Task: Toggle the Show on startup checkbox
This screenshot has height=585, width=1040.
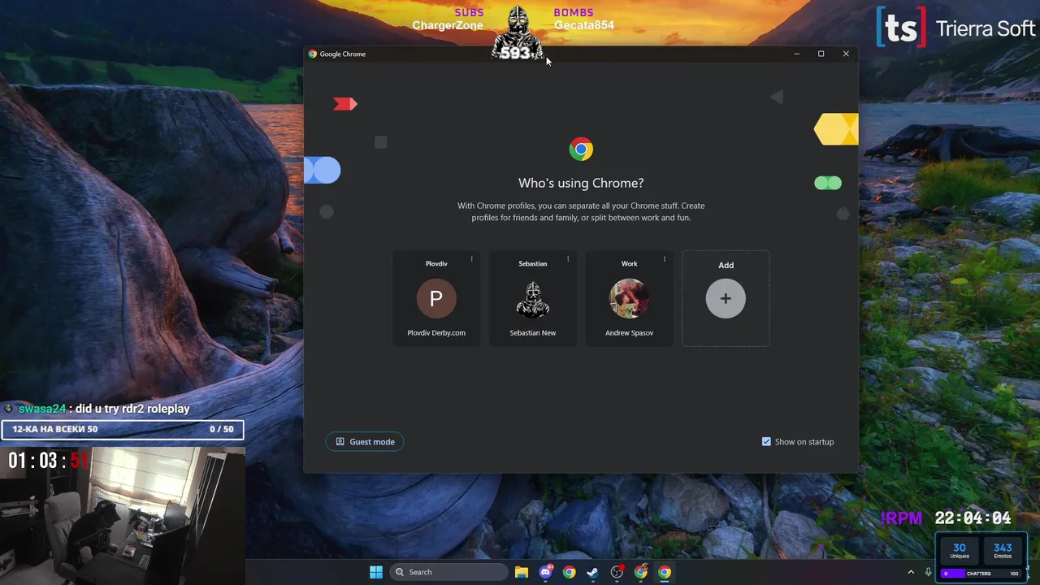Action: tap(766, 442)
